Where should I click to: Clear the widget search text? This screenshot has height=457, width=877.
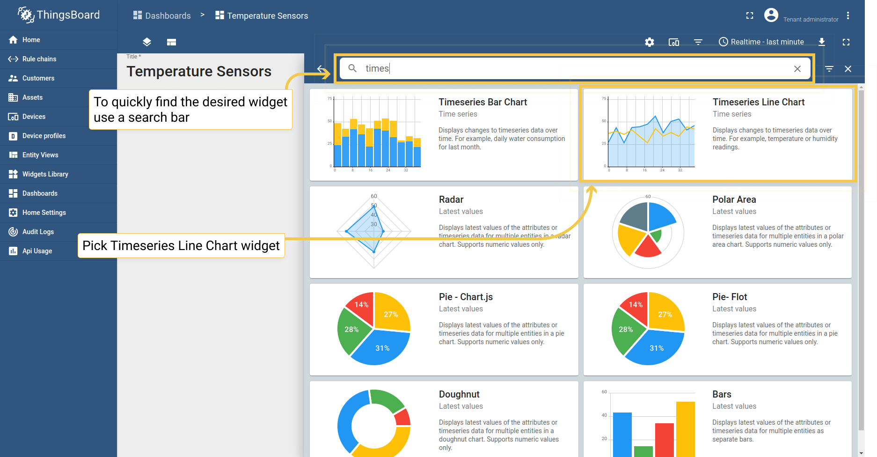pyautogui.click(x=797, y=69)
